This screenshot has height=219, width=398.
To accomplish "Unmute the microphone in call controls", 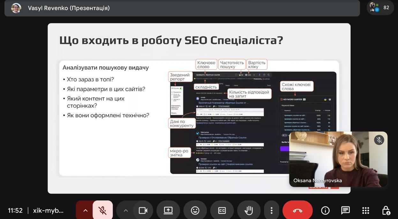I will pyautogui.click(x=102, y=210).
